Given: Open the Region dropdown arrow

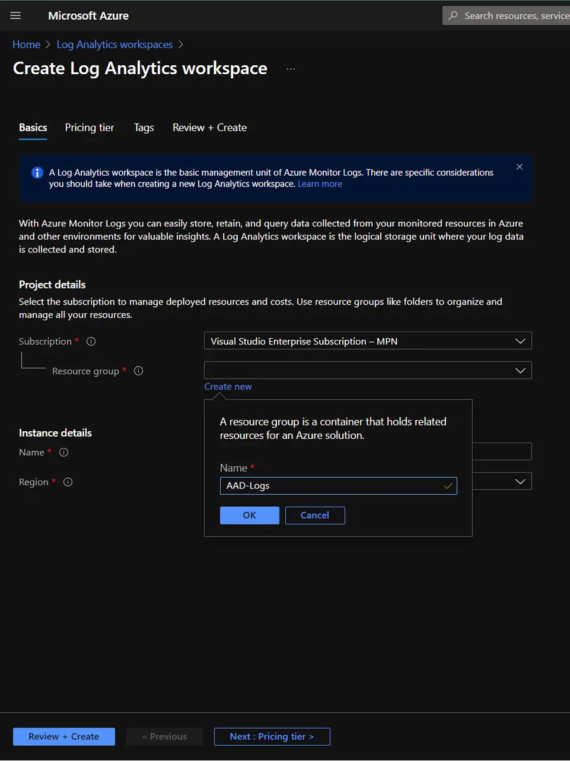Looking at the screenshot, I should coord(520,481).
